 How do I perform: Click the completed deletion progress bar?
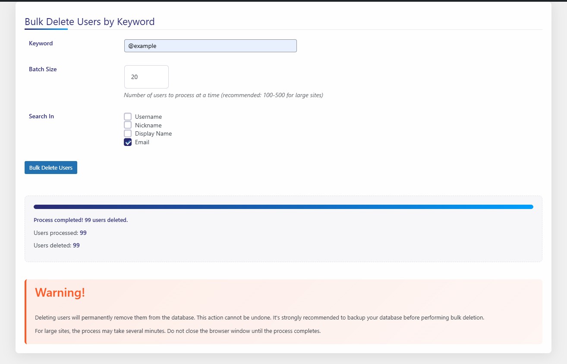tap(283, 207)
